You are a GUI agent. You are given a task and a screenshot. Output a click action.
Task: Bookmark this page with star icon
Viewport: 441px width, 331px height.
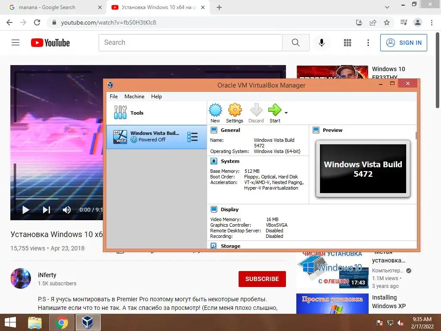(x=387, y=22)
